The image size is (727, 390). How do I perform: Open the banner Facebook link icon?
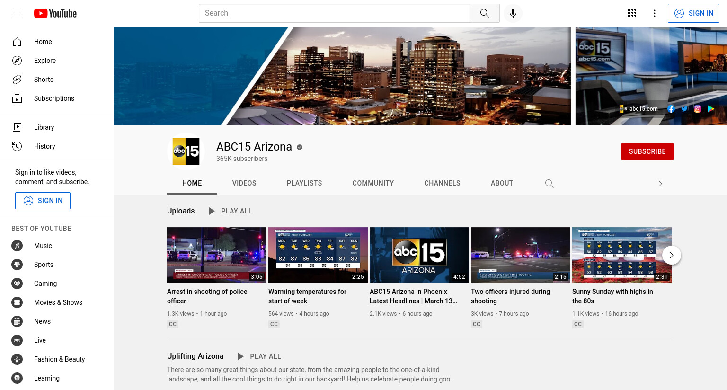click(x=671, y=109)
